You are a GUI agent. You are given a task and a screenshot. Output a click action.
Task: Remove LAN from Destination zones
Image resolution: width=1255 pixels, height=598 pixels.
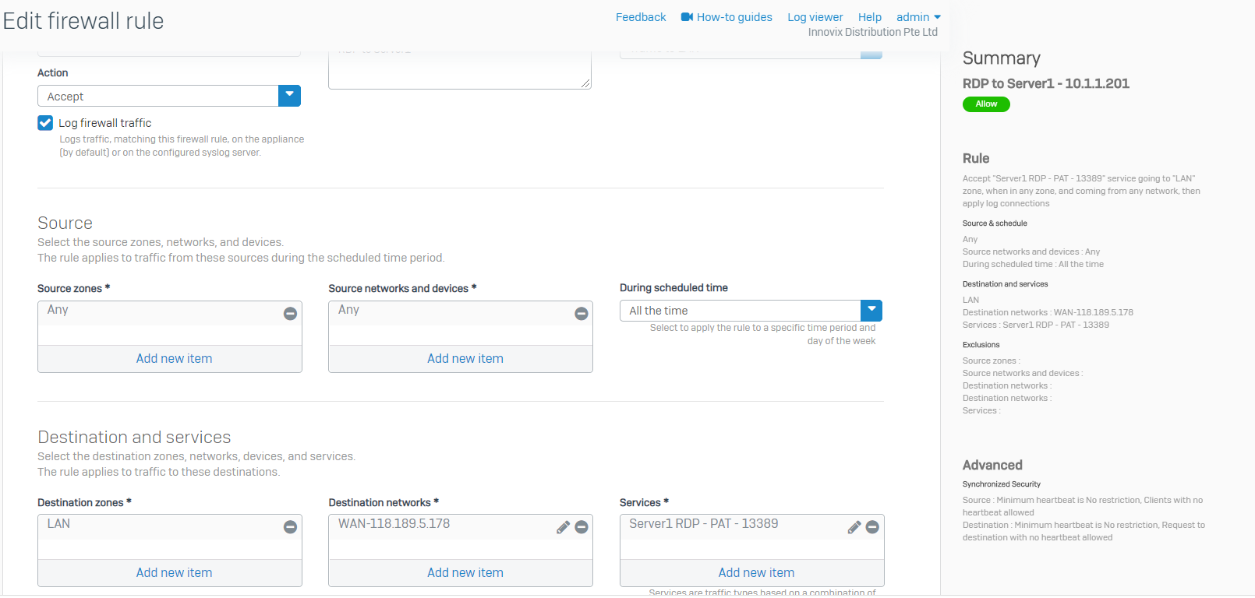point(290,527)
